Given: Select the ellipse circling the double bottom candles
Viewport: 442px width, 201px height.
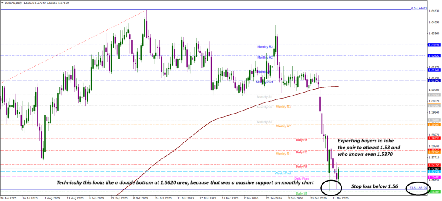Looking at the screenshot, I should click(x=331, y=187).
